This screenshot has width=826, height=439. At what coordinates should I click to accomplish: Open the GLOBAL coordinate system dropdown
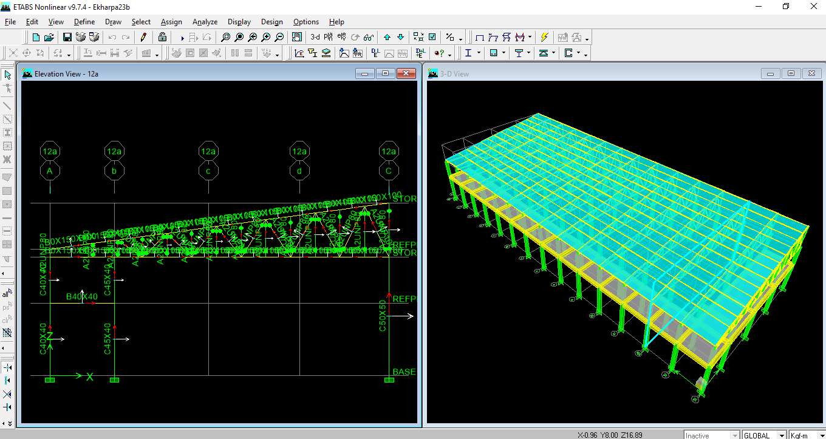[x=782, y=435]
